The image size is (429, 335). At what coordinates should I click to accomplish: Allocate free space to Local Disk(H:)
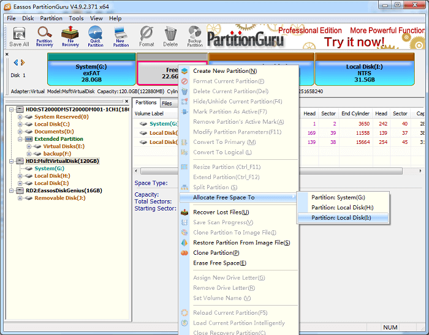coord(343,208)
